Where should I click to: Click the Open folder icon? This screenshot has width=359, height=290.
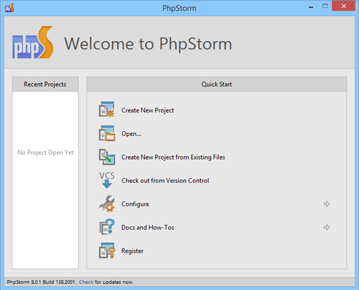click(x=105, y=133)
